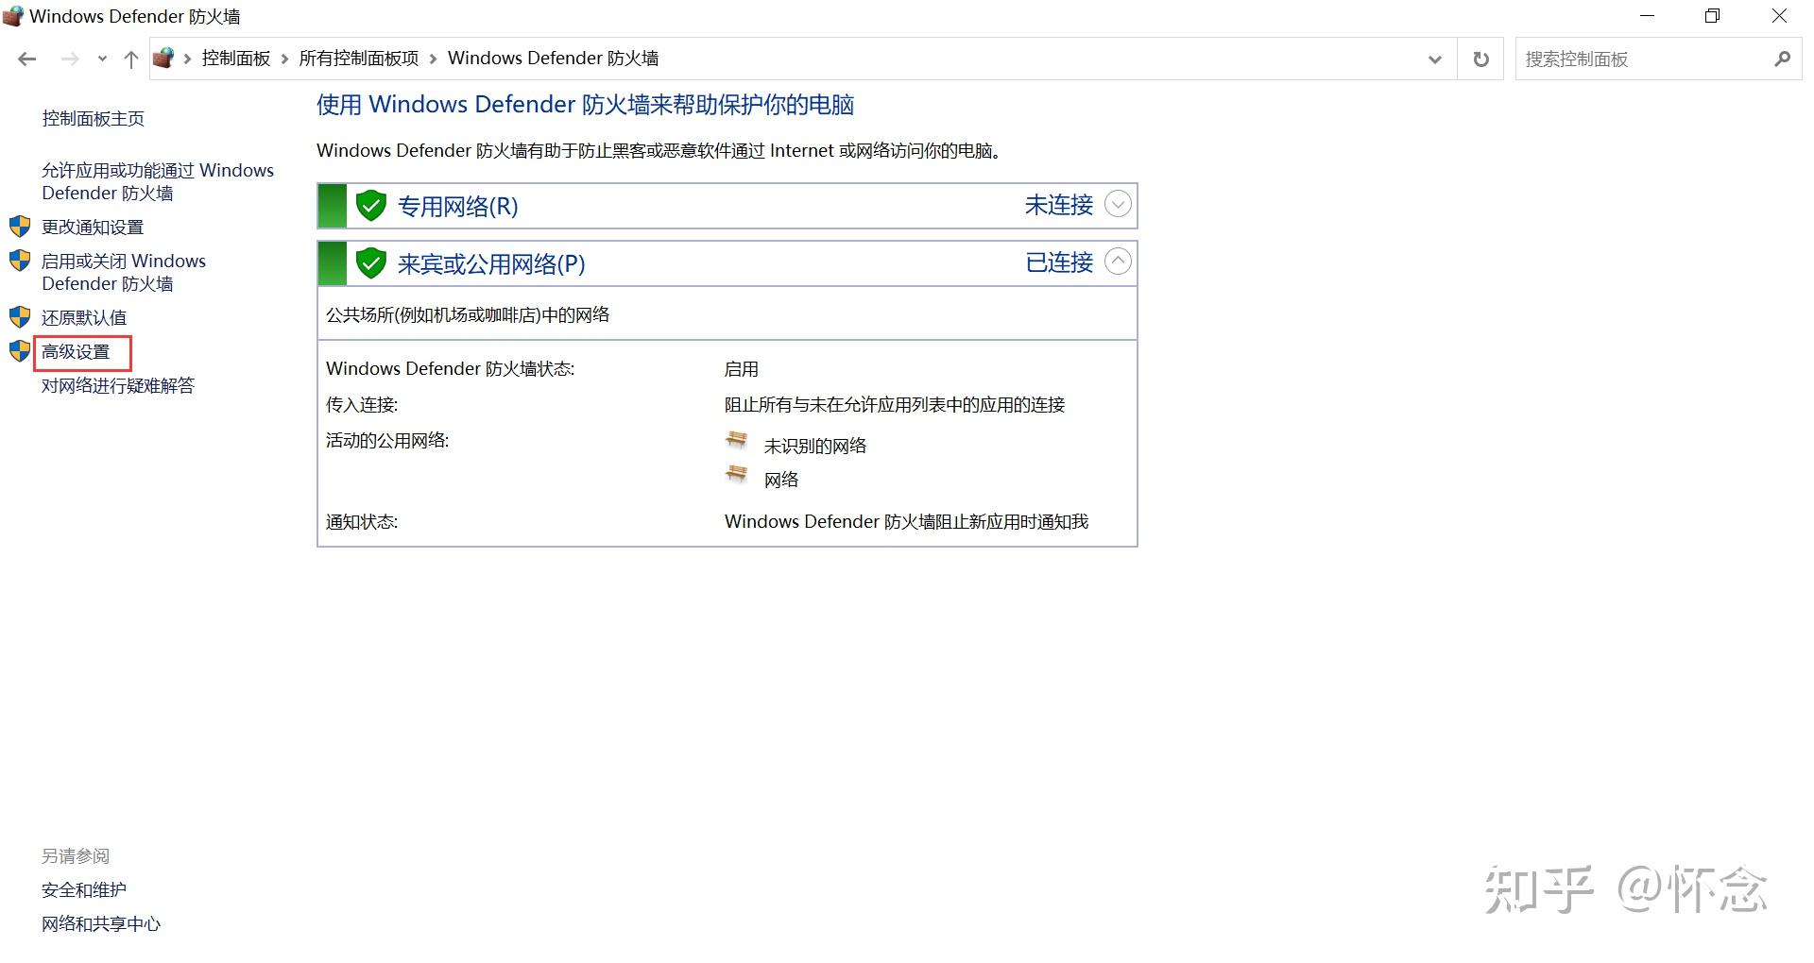Click the up-arrow navigation icon
1814x963 pixels.
130,59
